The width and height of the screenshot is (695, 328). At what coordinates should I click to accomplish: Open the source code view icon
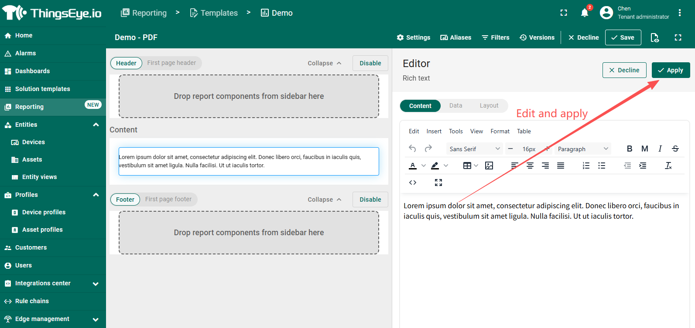(x=413, y=183)
